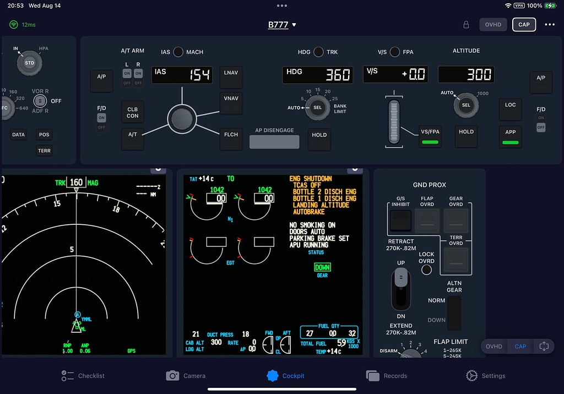Click the heading SEL knob

pos(318,108)
